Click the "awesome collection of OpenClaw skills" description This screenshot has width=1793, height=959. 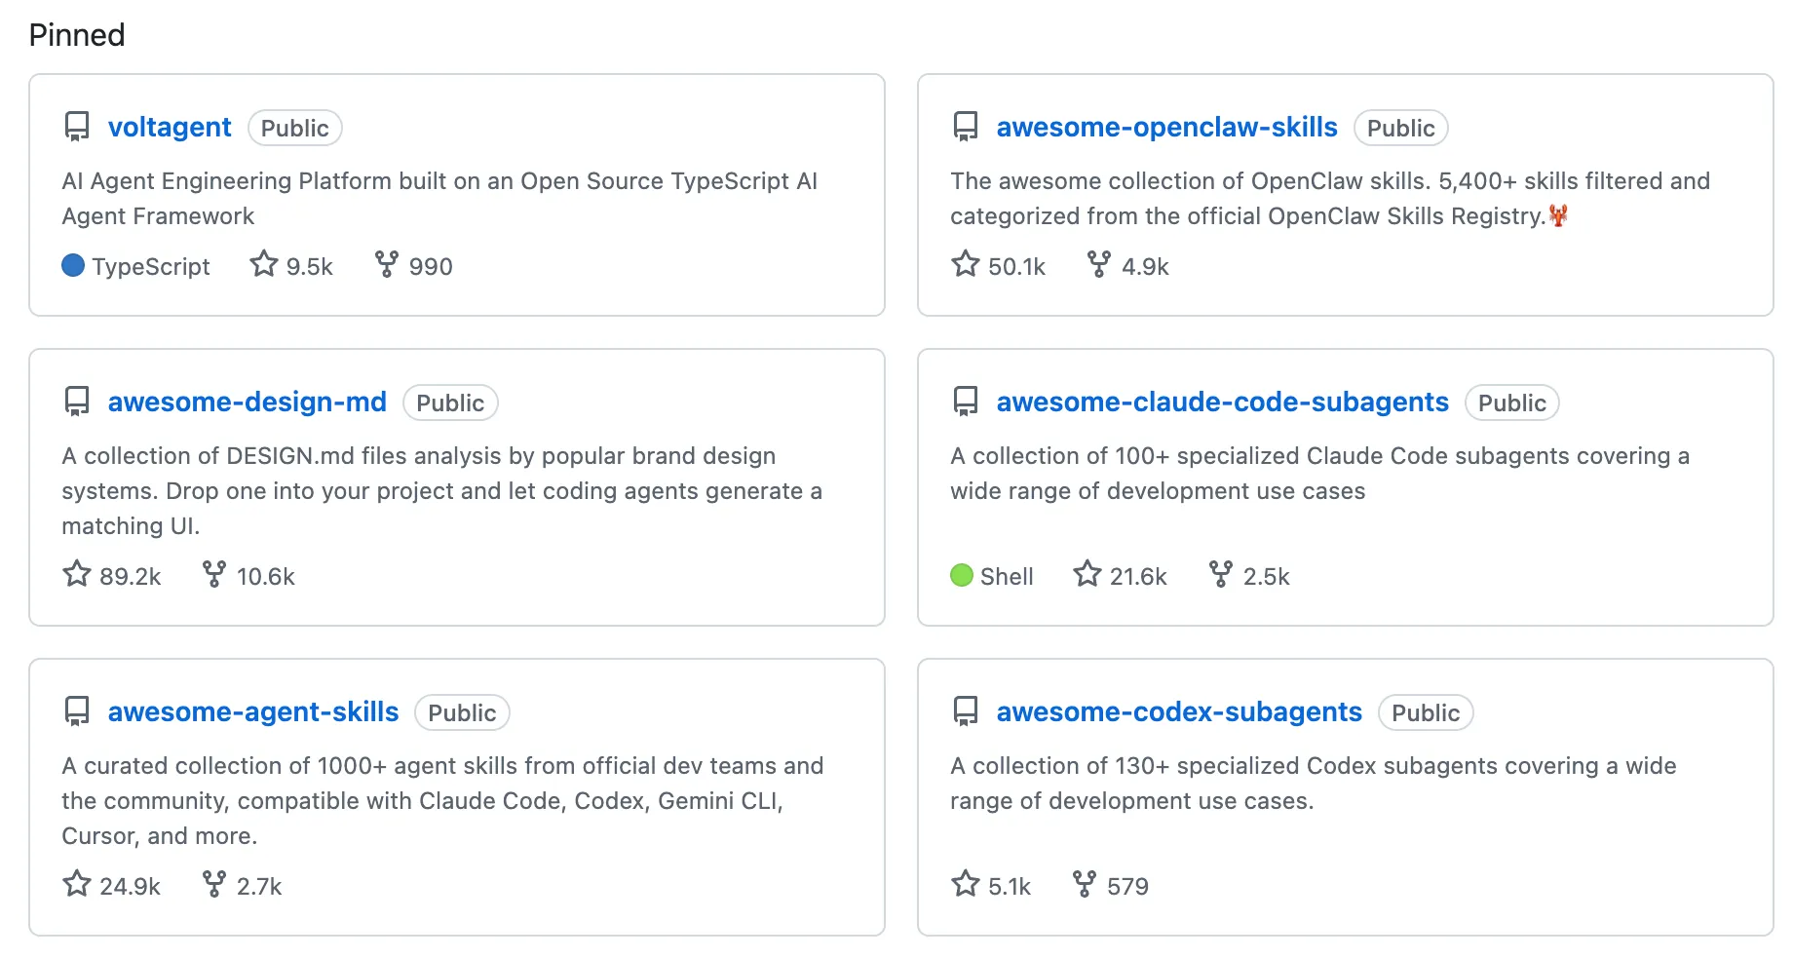coord(1330,199)
